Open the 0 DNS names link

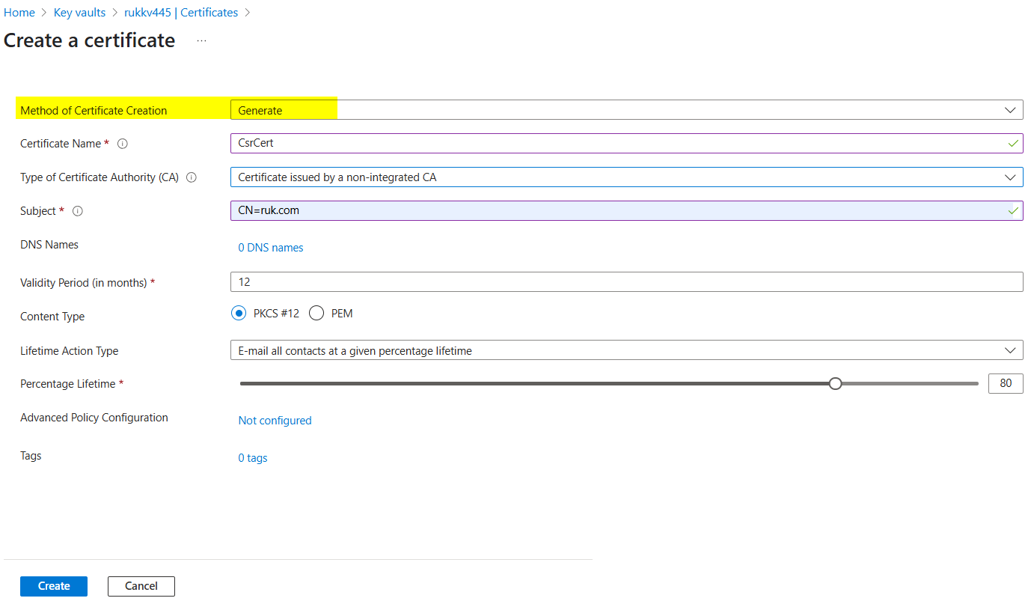click(x=271, y=248)
